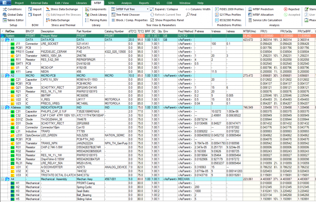
Task: Open Service Life Calculation
Action: [265, 20]
